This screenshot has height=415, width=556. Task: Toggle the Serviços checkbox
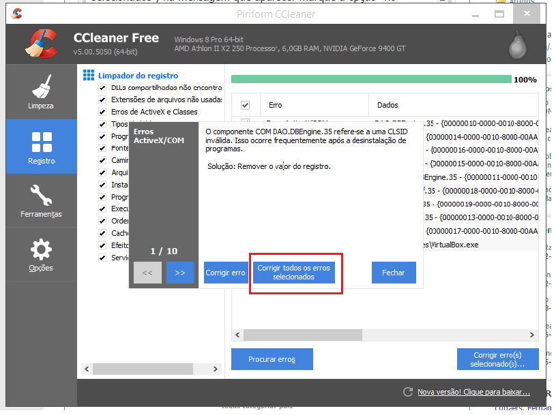(102, 258)
